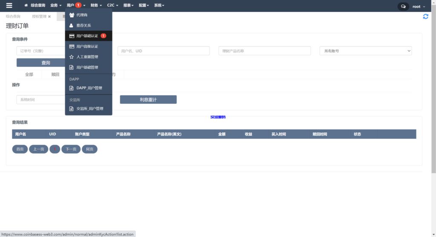Click the blue refresh icon
This screenshot has height=237, width=436.
pyautogui.click(x=425, y=17)
